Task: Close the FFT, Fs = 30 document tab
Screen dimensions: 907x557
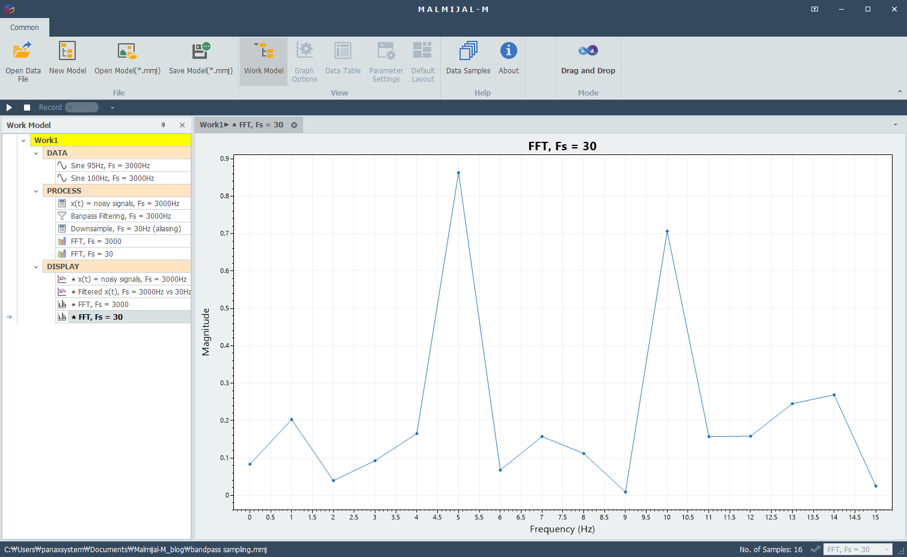Action: pyautogui.click(x=294, y=125)
